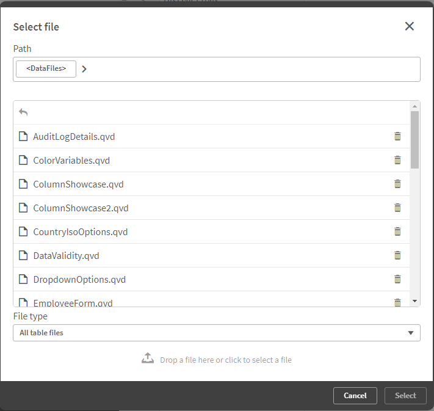Delete AuditLogDetails.qvd with its trash icon
Image resolution: width=434 pixels, height=411 pixels.
[397, 136]
